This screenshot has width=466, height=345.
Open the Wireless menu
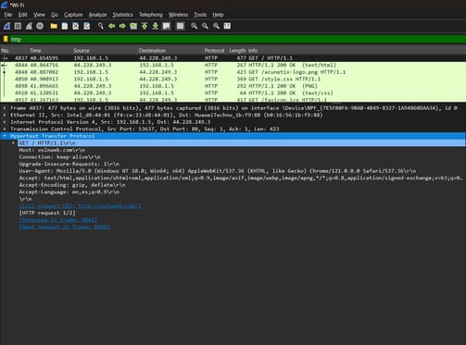coord(178,15)
